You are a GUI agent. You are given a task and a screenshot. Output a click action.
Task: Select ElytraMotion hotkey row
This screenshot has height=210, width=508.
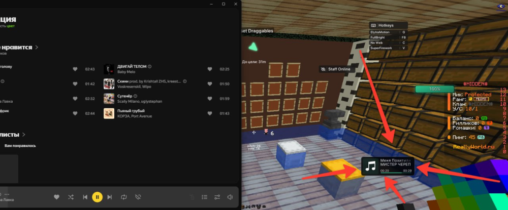(x=388, y=32)
